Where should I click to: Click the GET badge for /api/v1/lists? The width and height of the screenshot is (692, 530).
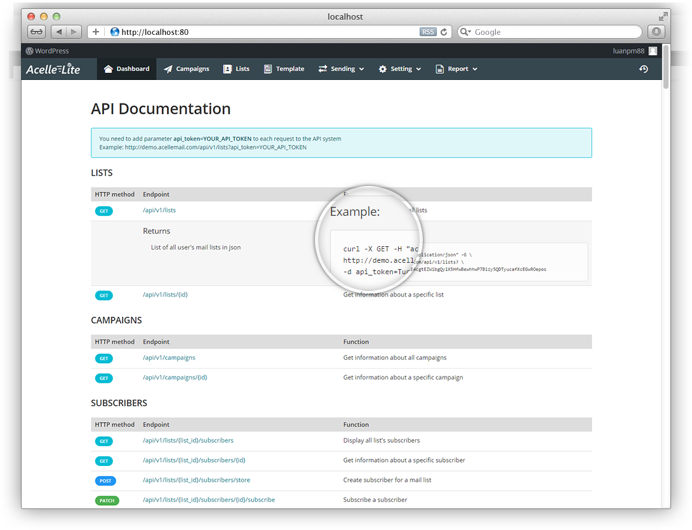tap(104, 211)
